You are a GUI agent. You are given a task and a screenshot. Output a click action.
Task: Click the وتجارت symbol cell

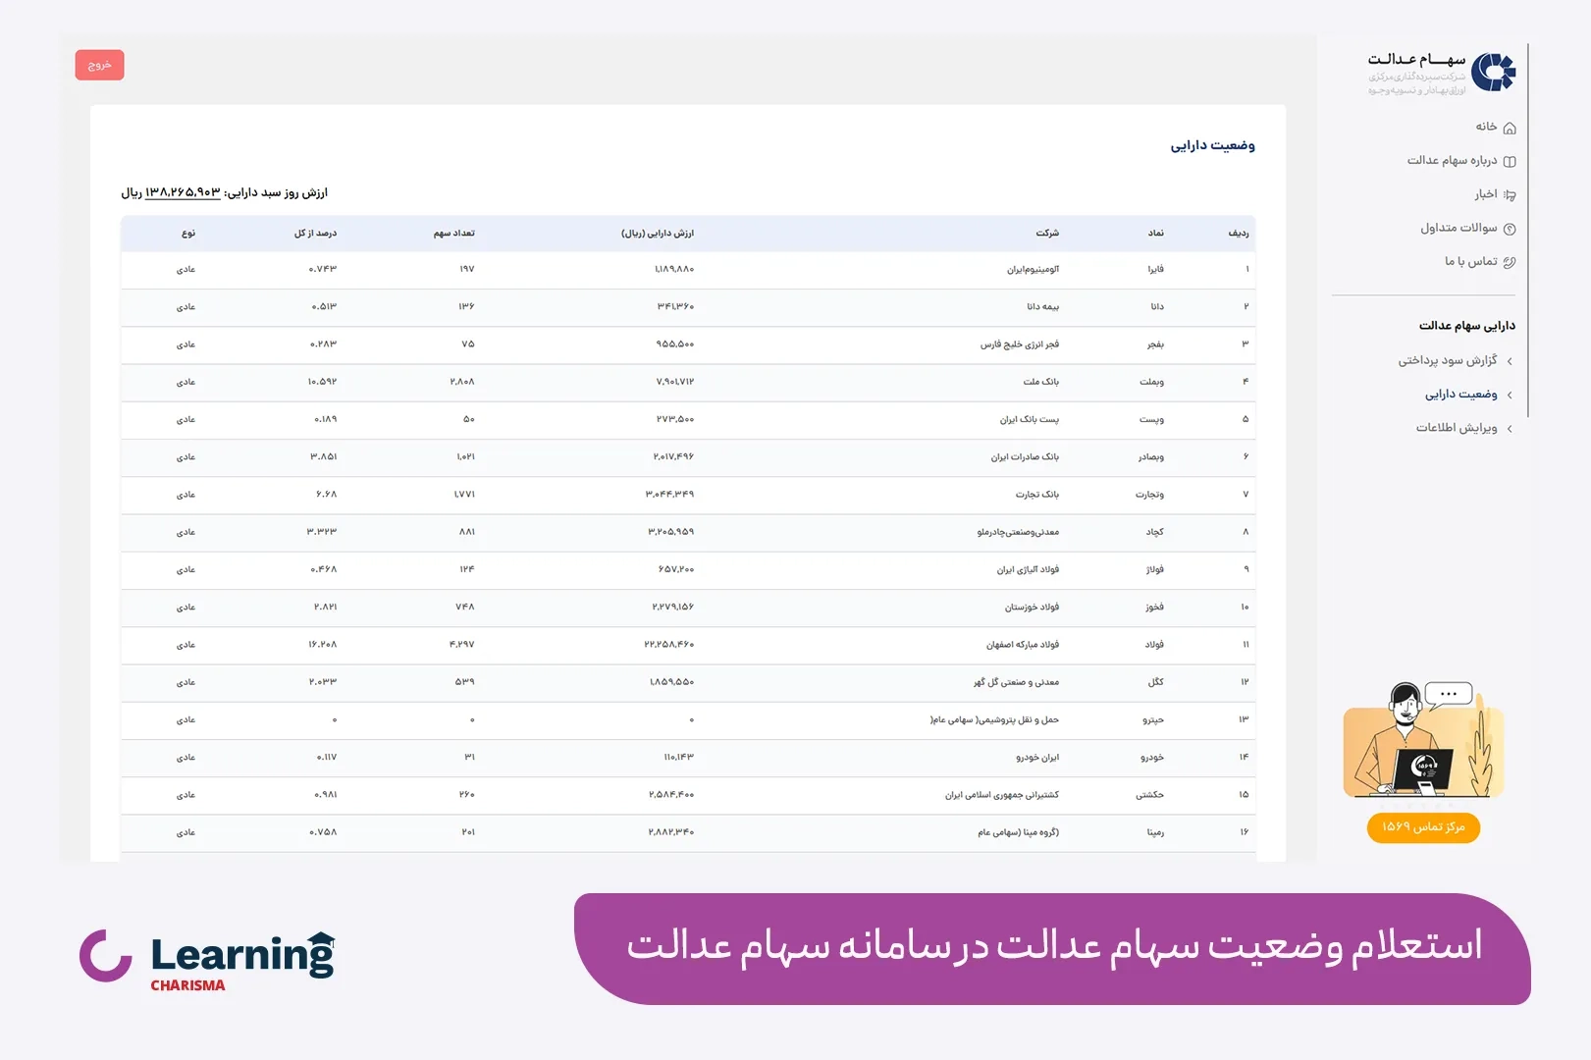pos(1150,495)
